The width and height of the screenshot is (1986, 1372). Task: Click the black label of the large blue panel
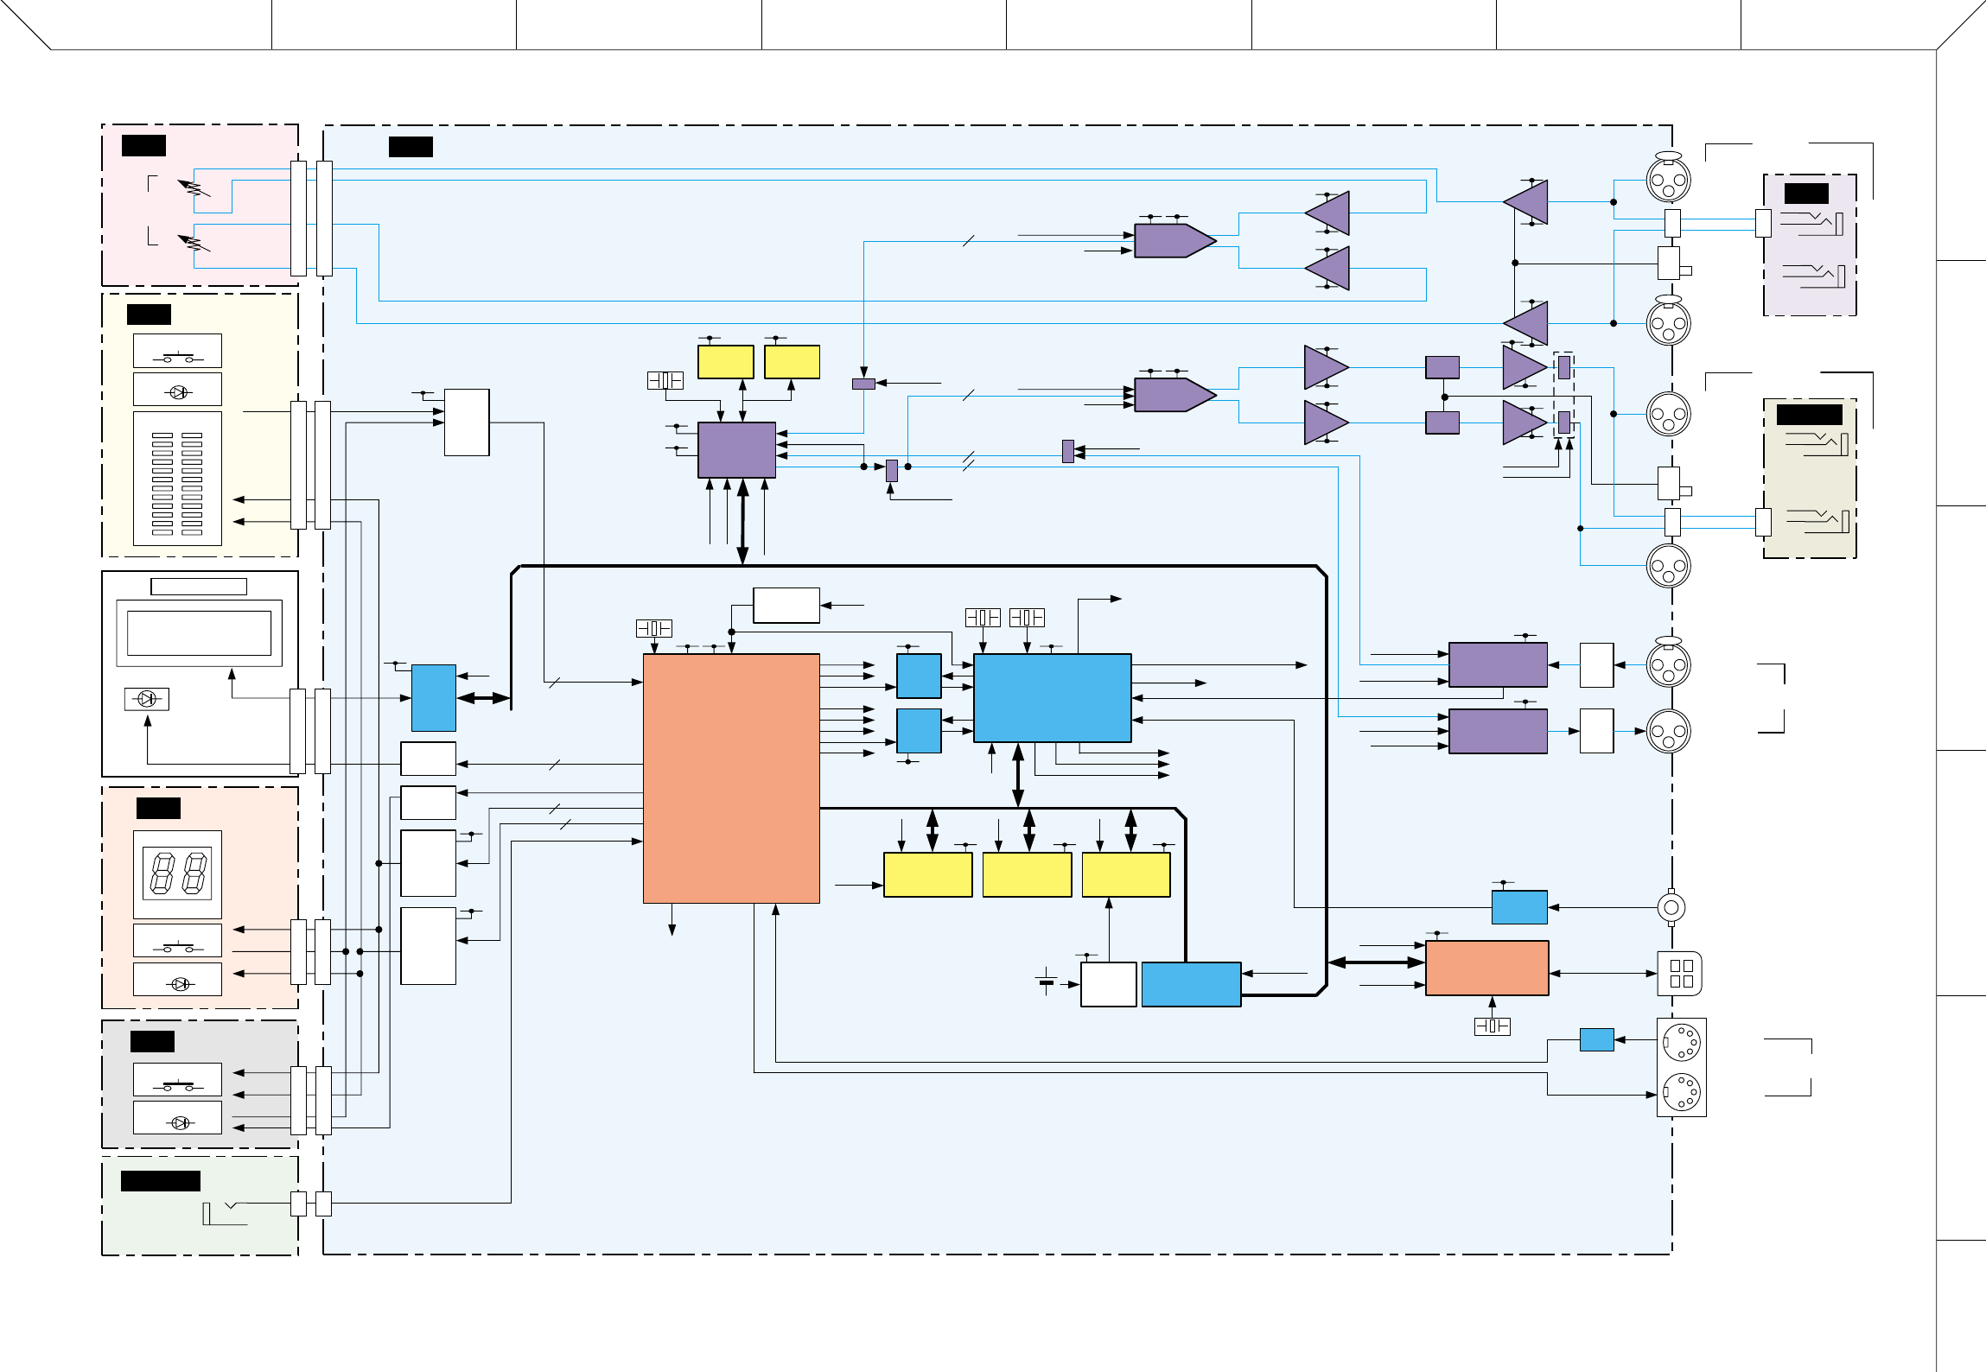(411, 147)
